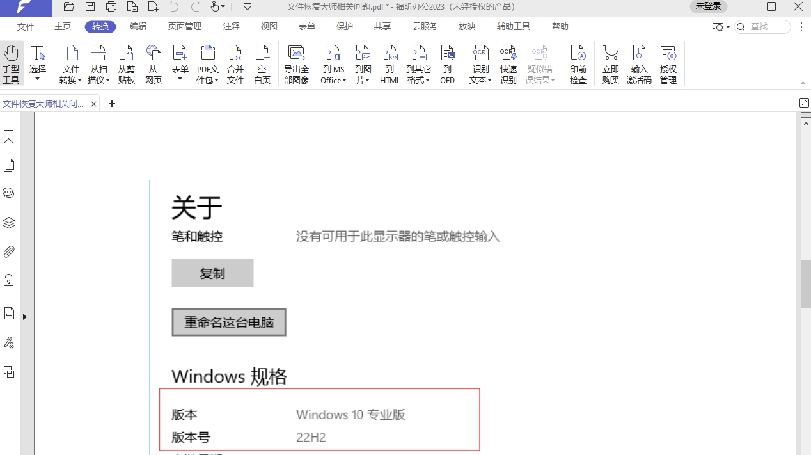This screenshot has height=455, width=811.
Task: Export all images (导出全部图像)
Action: (296, 64)
